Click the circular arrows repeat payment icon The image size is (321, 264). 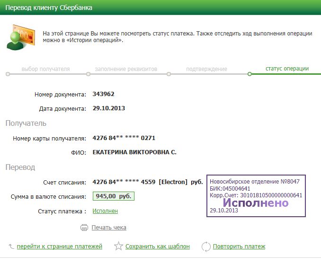point(206,246)
